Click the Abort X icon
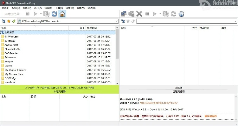The image size is (238, 126). tap(139, 14)
